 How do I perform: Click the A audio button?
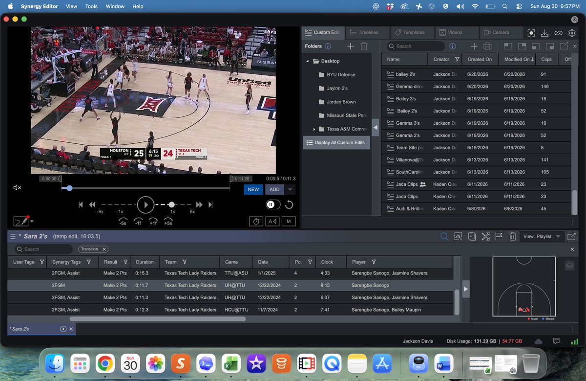(272, 221)
